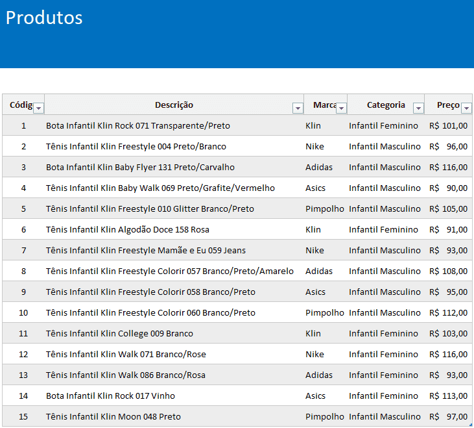Viewport: 474px width, 428px height.
Task: Select cell 'Tênis Infantil Klin College 009 Branco'
Action: pyautogui.click(x=174, y=334)
